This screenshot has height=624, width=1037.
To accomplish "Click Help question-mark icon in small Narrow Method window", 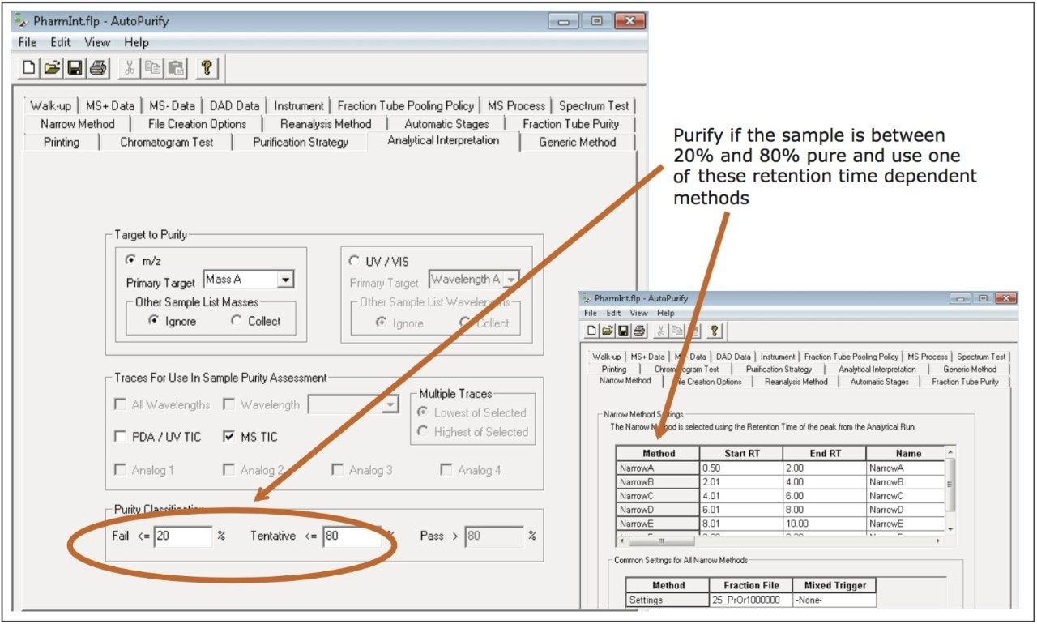I will [x=714, y=331].
